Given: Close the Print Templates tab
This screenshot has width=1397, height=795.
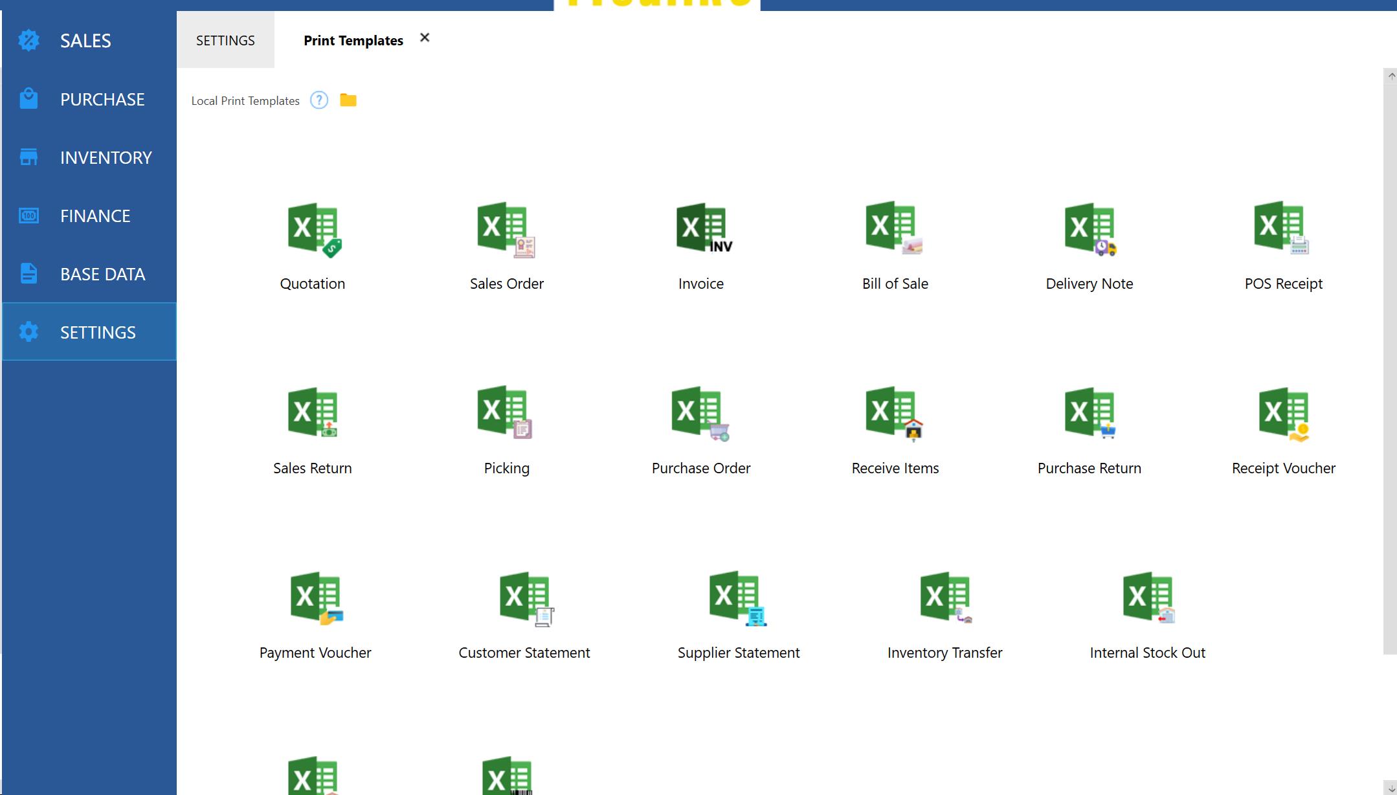Looking at the screenshot, I should click(x=425, y=38).
